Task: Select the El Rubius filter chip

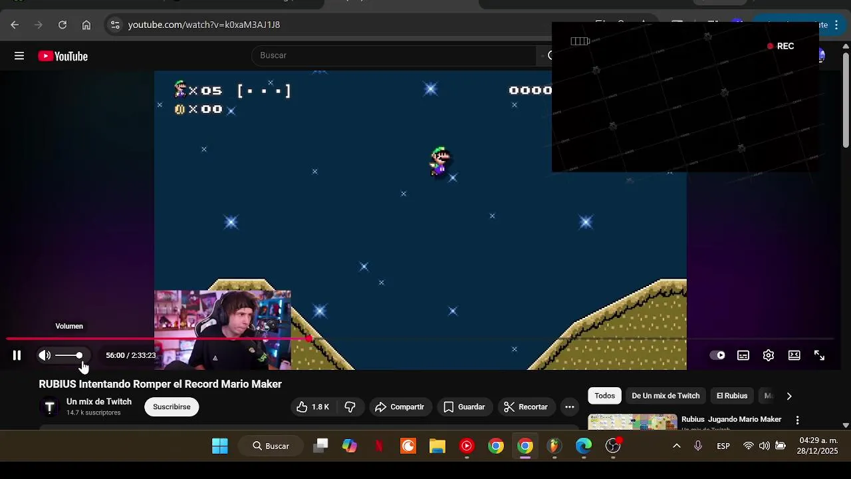Action: pyautogui.click(x=732, y=396)
